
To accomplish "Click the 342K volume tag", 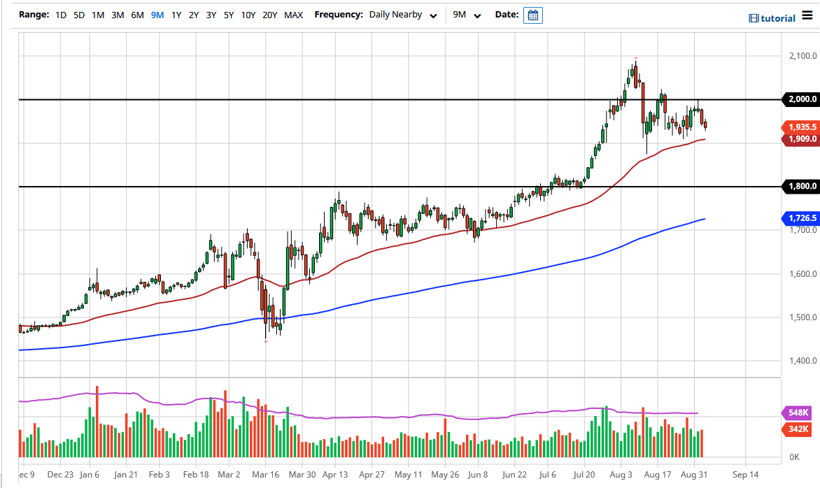I will [797, 429].
